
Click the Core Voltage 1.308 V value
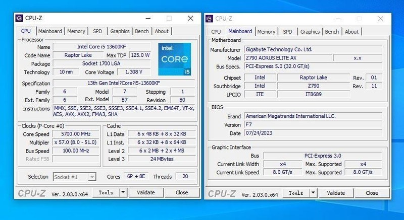(134, 72)
